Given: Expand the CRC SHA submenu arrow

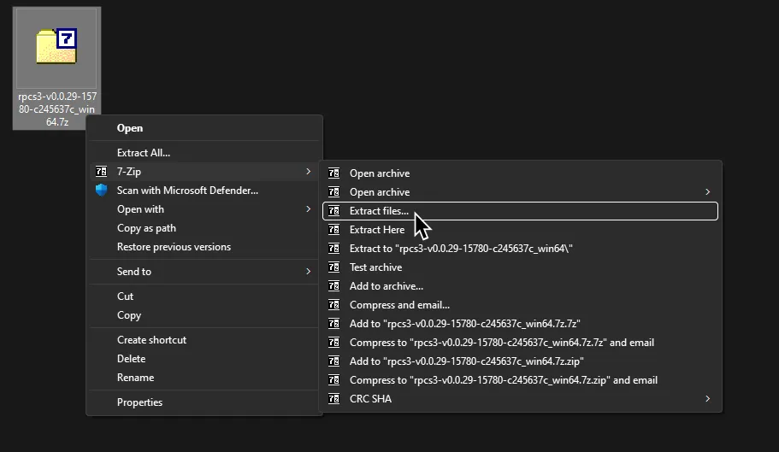Looking at the screenshot, I should (x=707, y=399).
